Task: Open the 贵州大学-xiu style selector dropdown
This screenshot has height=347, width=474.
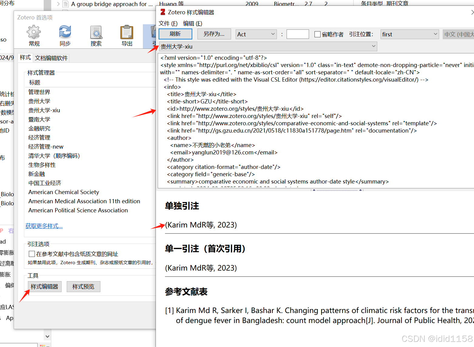Action: tap(268, 46)
